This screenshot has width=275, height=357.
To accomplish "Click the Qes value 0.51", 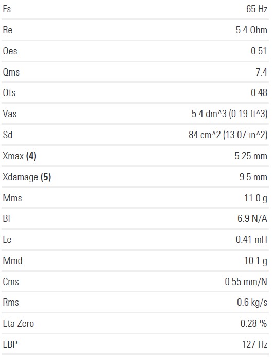I will click(259, 51).
